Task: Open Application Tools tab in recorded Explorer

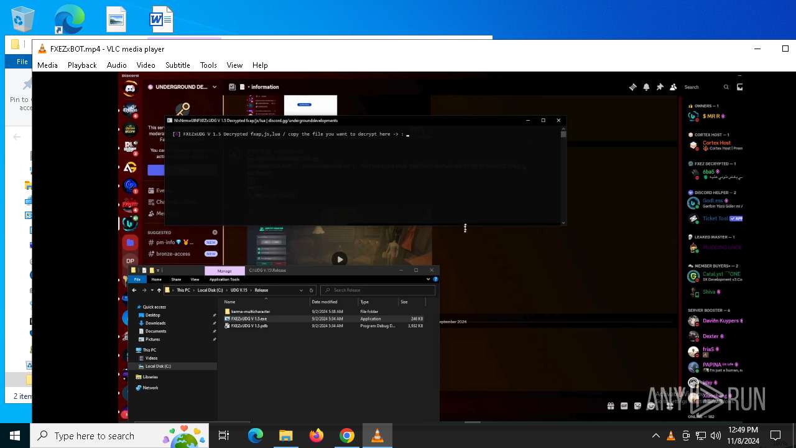Action: [x=224, y=279]
